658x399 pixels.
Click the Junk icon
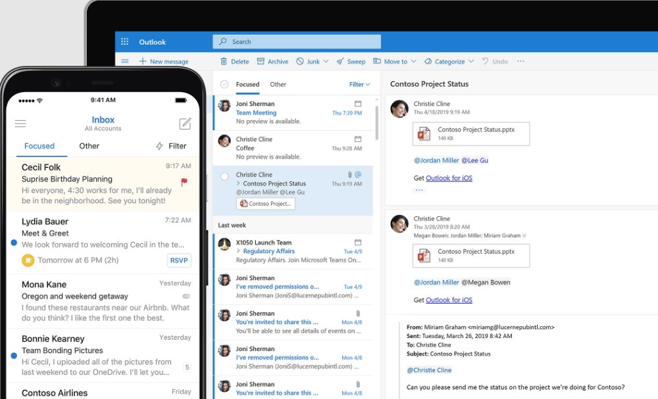coord(301,60)
